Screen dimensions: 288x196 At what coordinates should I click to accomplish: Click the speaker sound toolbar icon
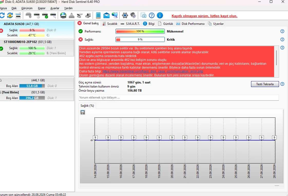pyautogui.click(x=133, y=15)
